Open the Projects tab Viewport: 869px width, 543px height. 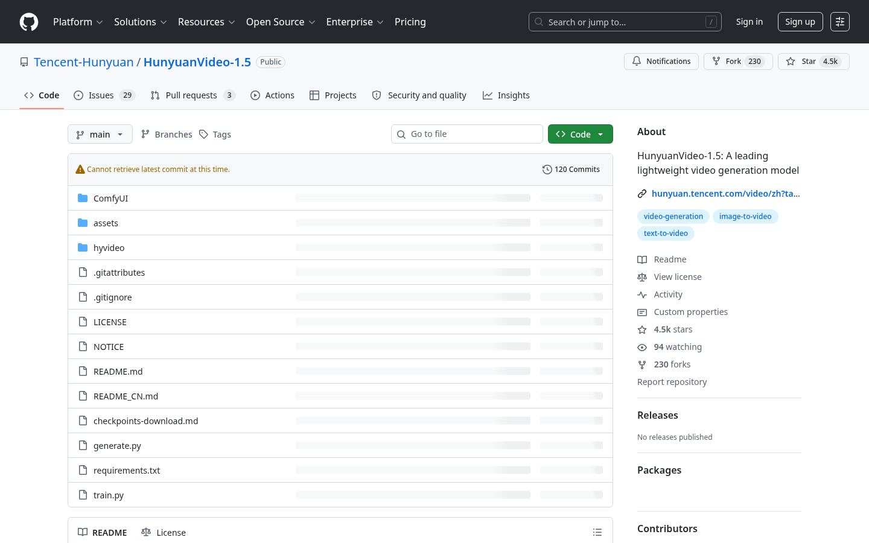(333, 95)
